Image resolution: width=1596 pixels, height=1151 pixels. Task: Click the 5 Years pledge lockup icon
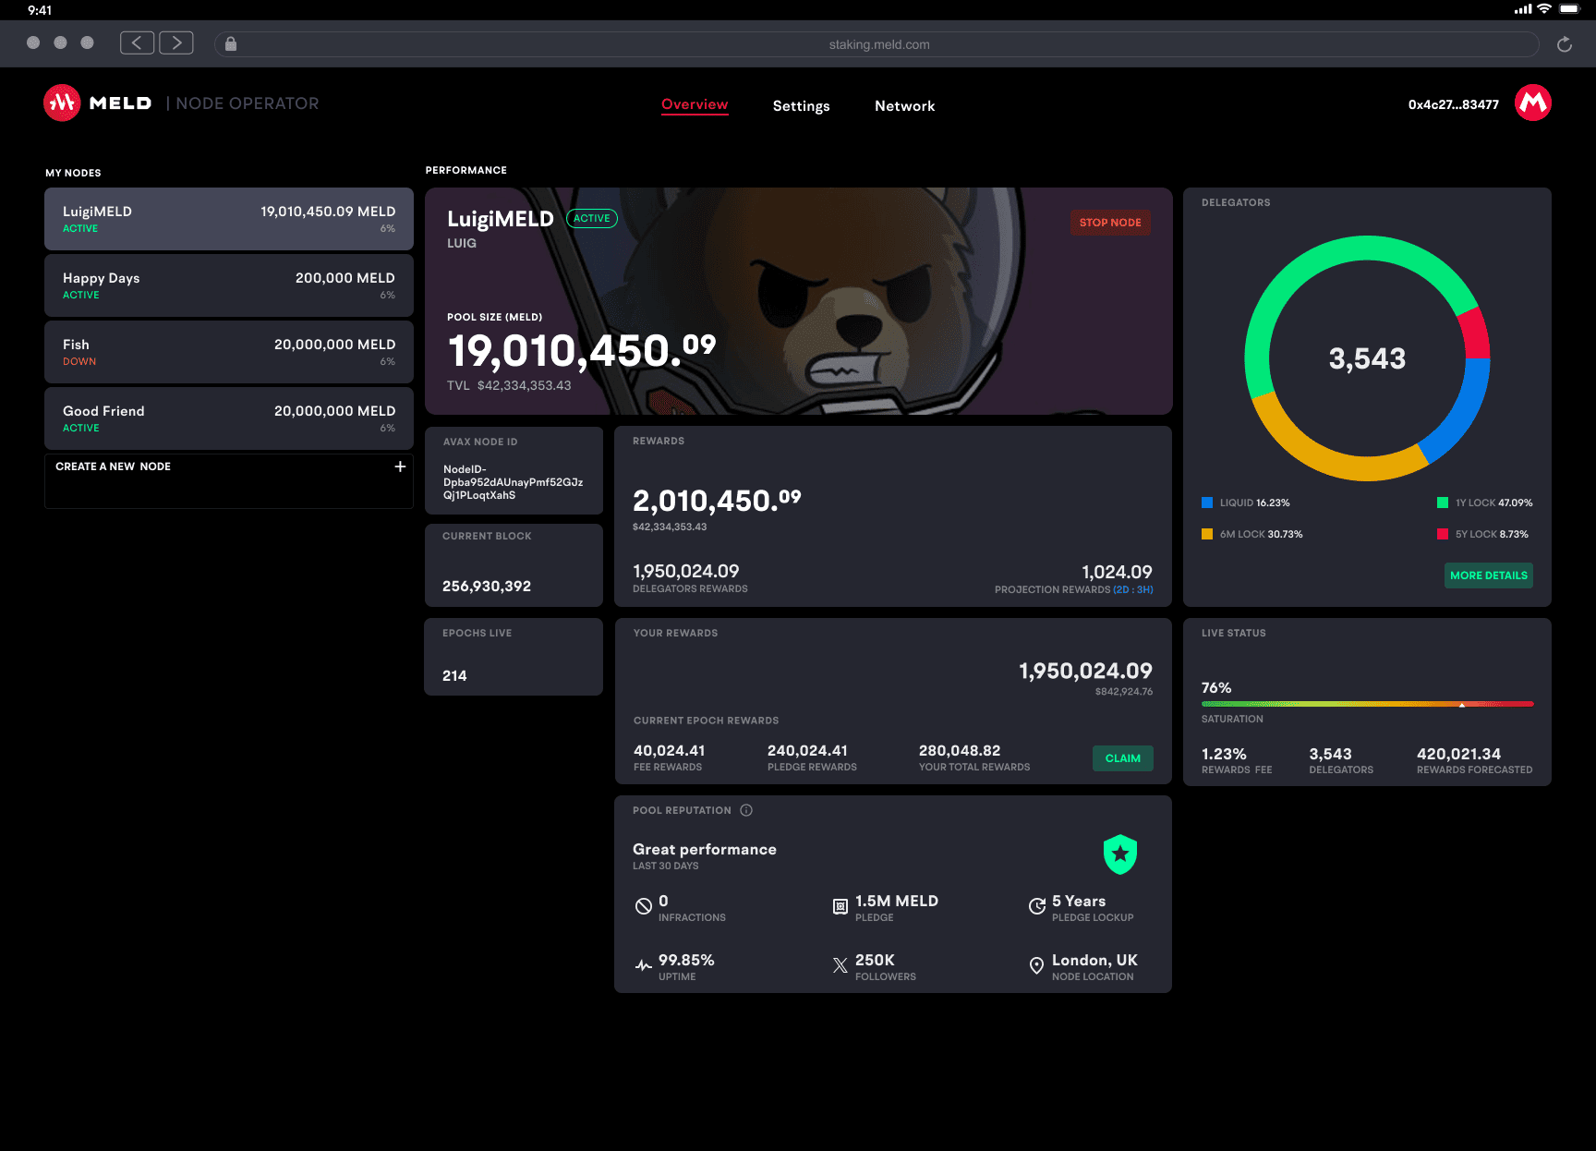1036,906
